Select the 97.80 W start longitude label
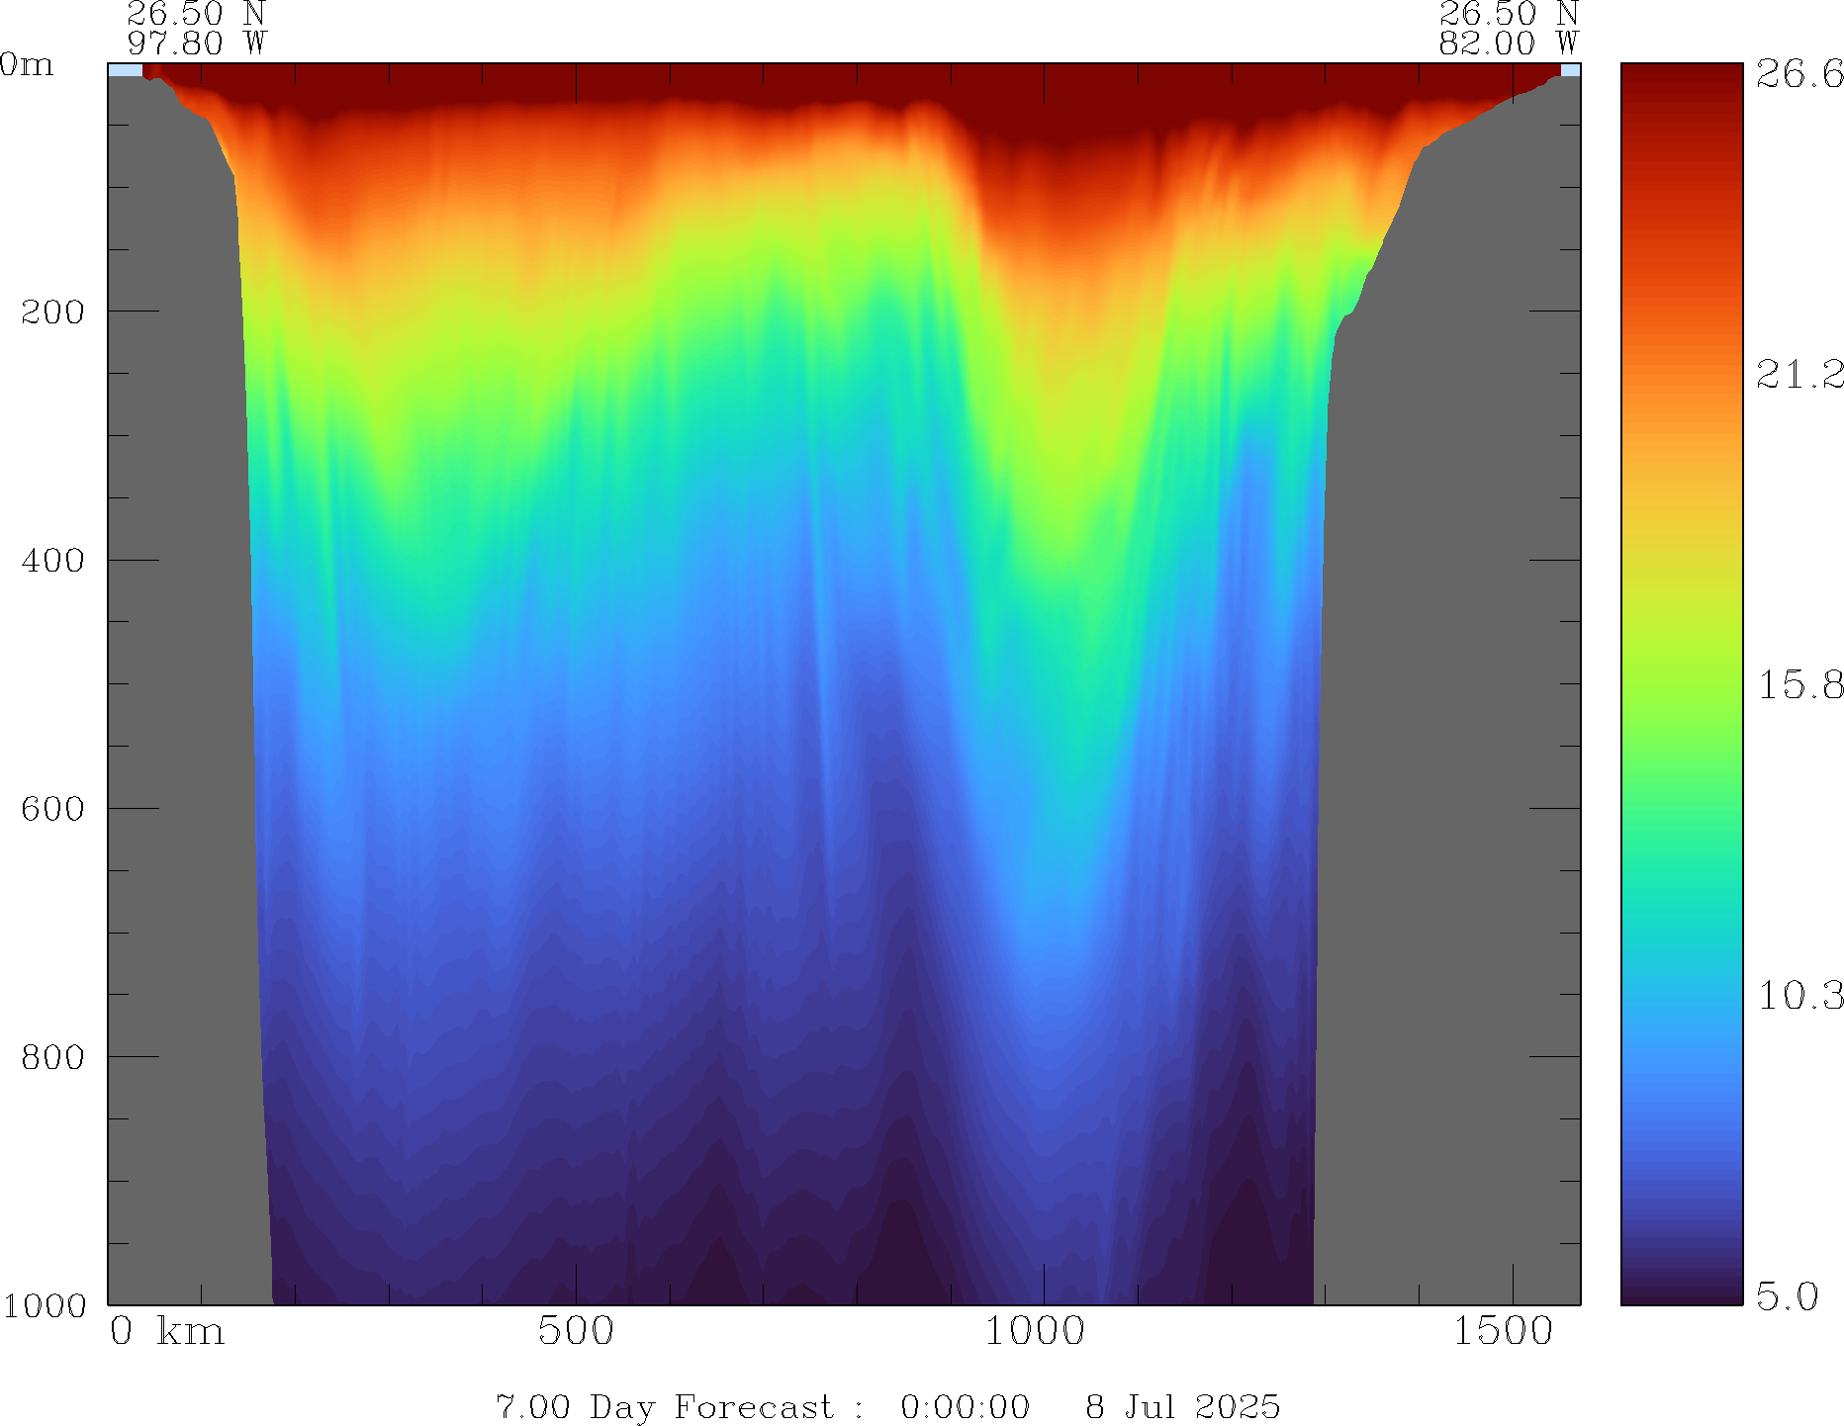 point(197,44)
